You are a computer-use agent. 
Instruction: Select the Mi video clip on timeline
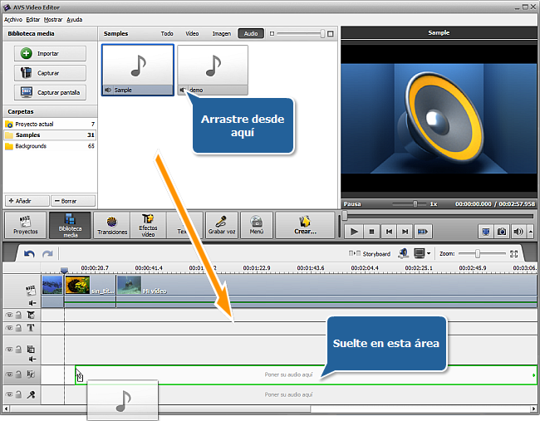[x=326, y=285]
